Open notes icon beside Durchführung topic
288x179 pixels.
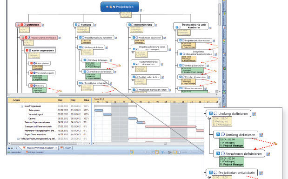tap(156, 25)
